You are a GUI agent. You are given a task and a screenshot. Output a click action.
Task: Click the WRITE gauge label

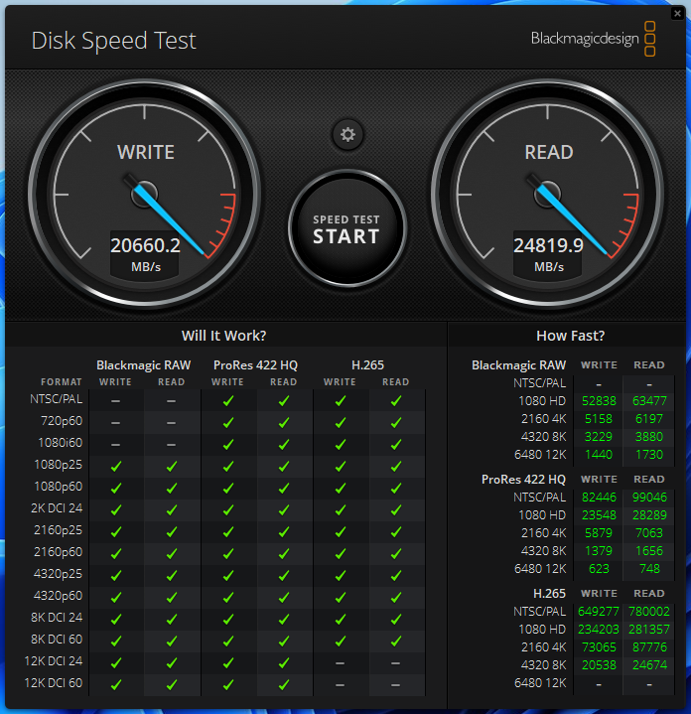(x=146, y=153)
